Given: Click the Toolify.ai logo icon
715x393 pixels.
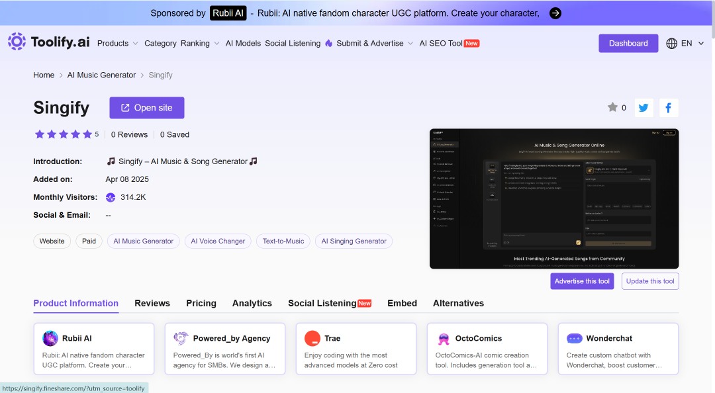Looking at the screenshot, I should click(17, 42).
